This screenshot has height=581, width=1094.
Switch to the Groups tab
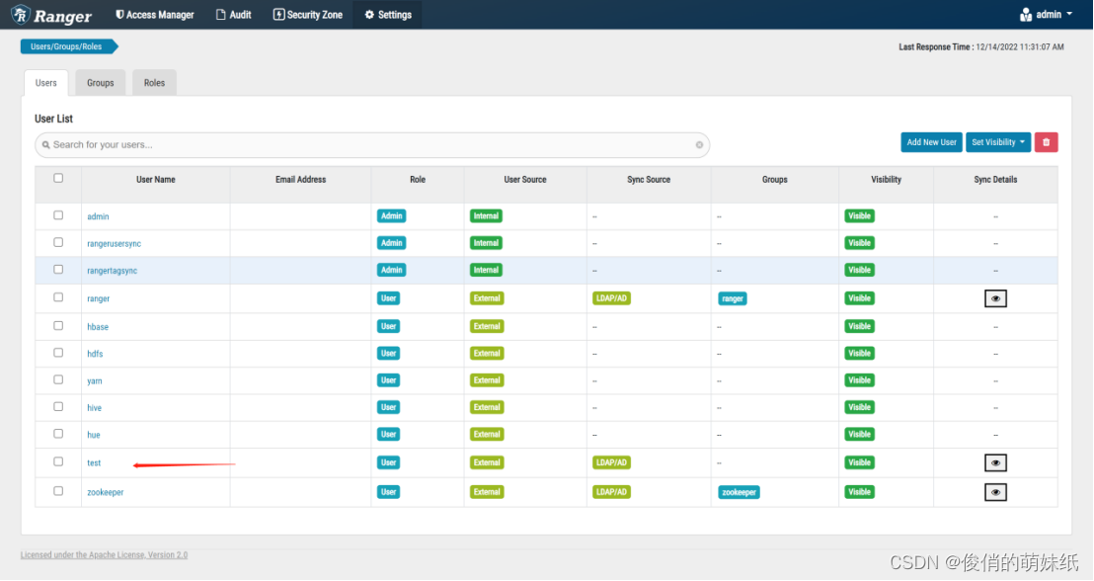100,83
